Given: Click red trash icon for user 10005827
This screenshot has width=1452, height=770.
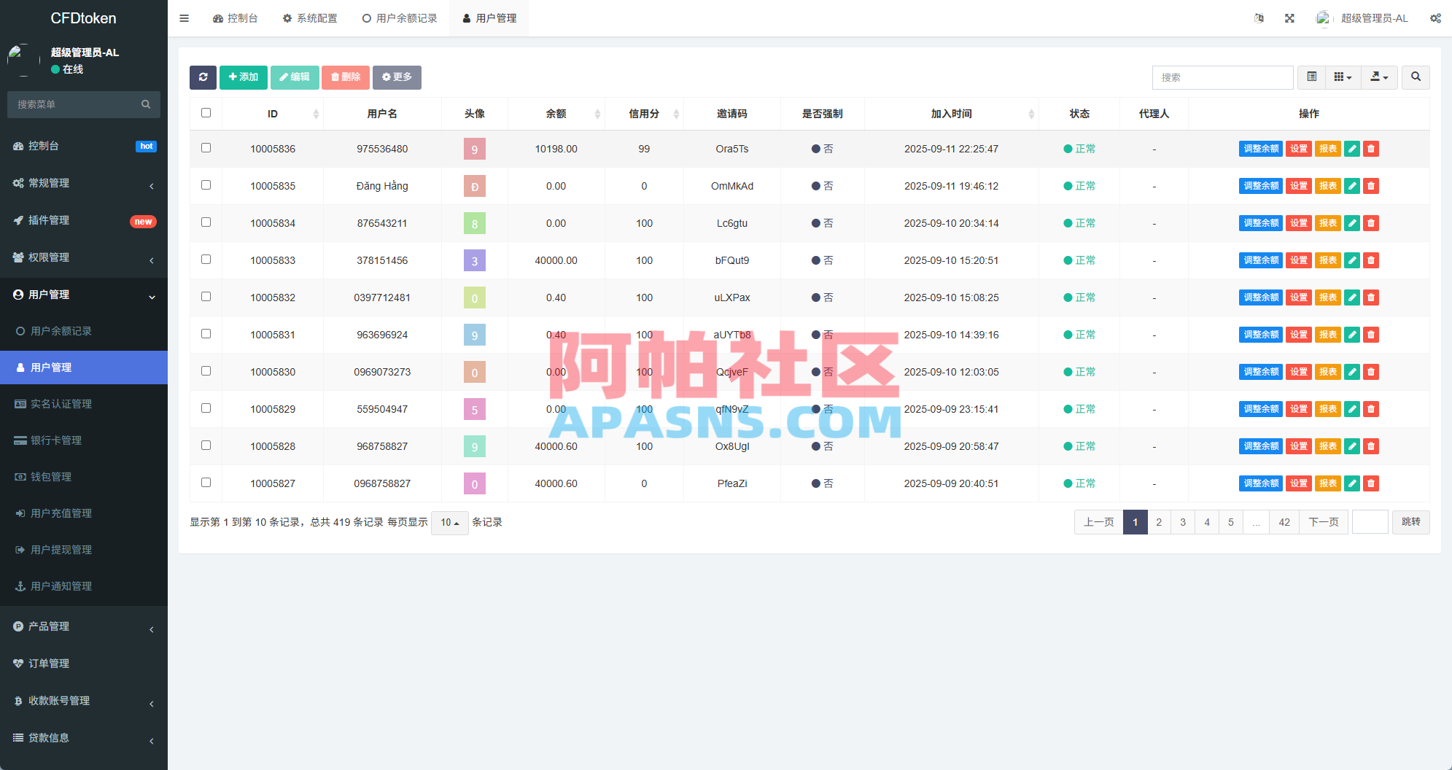Looking at the screenshot, I should point(1371,483).
